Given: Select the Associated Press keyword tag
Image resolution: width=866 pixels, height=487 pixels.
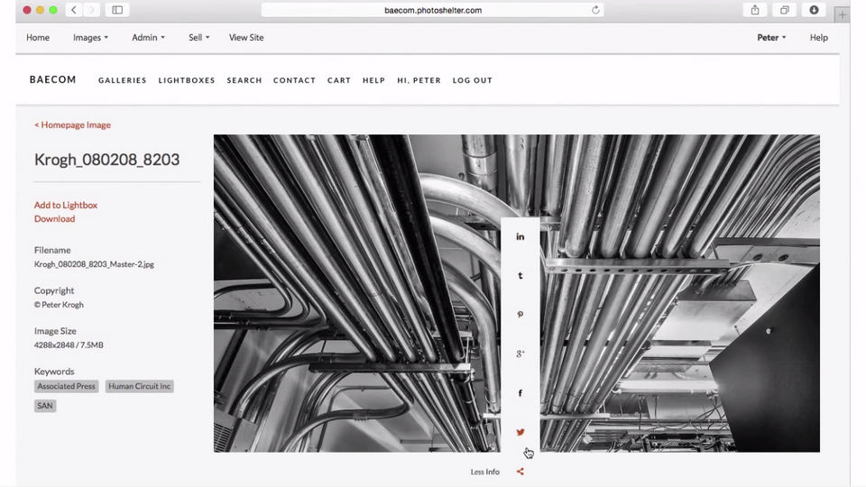Looking at the screenshot, I should coord(66,386).
